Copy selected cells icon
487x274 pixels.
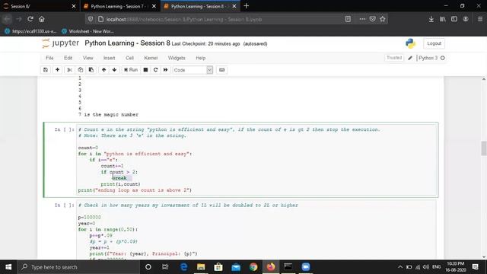point(81,70)
